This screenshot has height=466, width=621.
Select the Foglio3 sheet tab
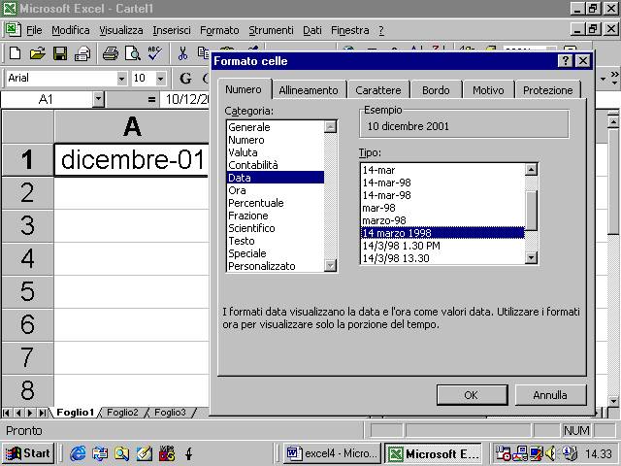click(170, 413)
